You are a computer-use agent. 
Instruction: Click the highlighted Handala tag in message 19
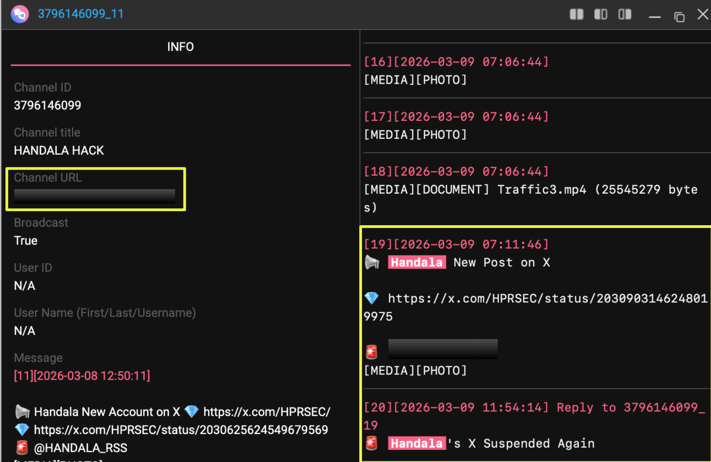click(417, 262)
